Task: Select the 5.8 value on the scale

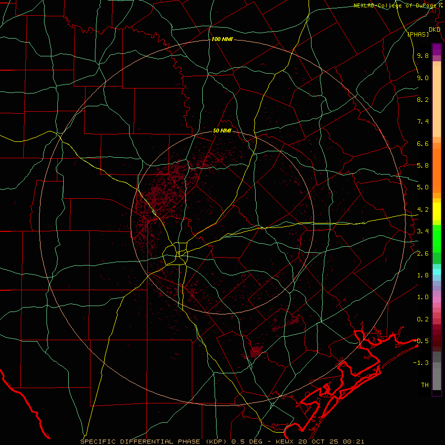Action: [423, 166]
